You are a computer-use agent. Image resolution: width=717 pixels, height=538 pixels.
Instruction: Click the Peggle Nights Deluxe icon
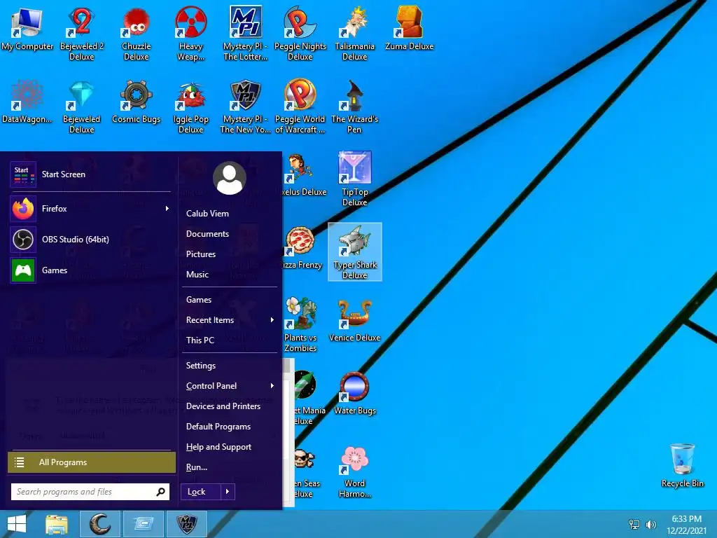(300, 34)
